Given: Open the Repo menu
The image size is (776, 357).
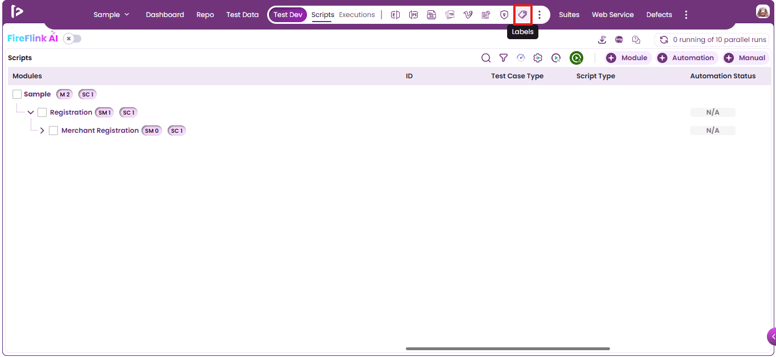Looking at the screenshot, I should 205,15.
